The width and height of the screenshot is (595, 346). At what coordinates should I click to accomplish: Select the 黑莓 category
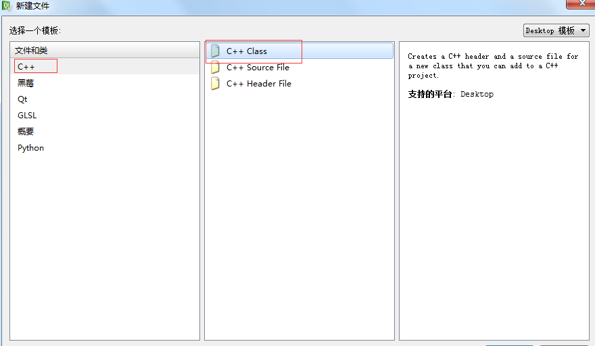coord(104,82)
